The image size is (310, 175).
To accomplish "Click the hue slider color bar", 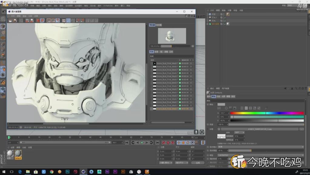I will click(267, 113).
